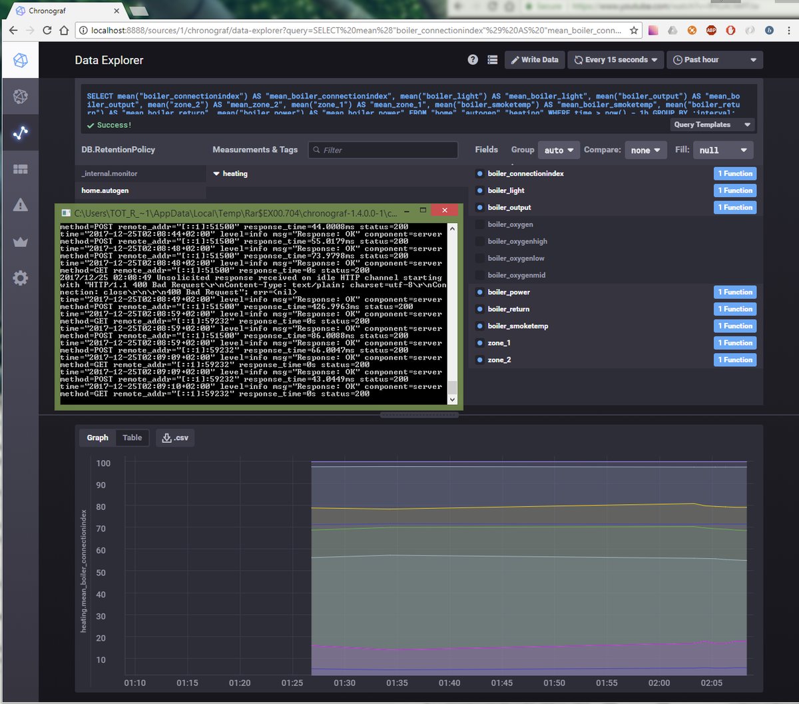Click the Chronograf logo in sidebar
Screen dimensions: 799x704
20,61
